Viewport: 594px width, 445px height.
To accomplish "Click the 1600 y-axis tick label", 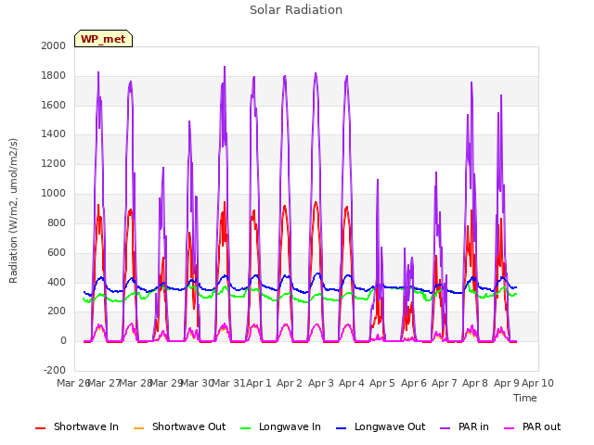I will pyautogui.click(x=54, y=105).
